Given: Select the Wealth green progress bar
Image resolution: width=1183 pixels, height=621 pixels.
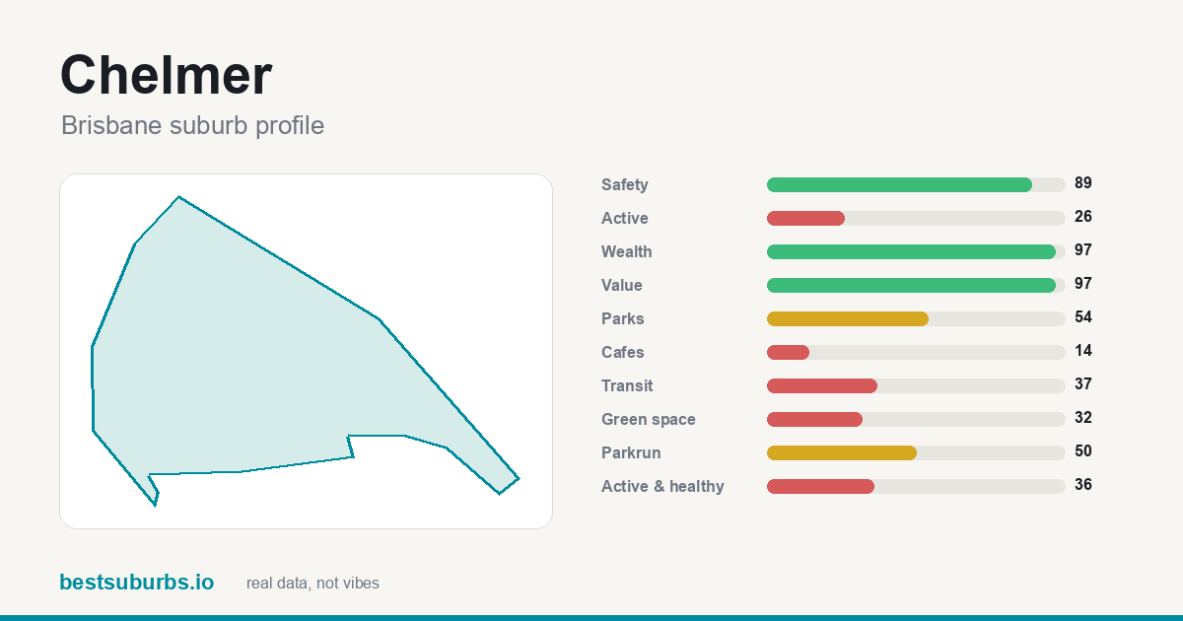Looking at the screenshot, I should coord(916,251).
